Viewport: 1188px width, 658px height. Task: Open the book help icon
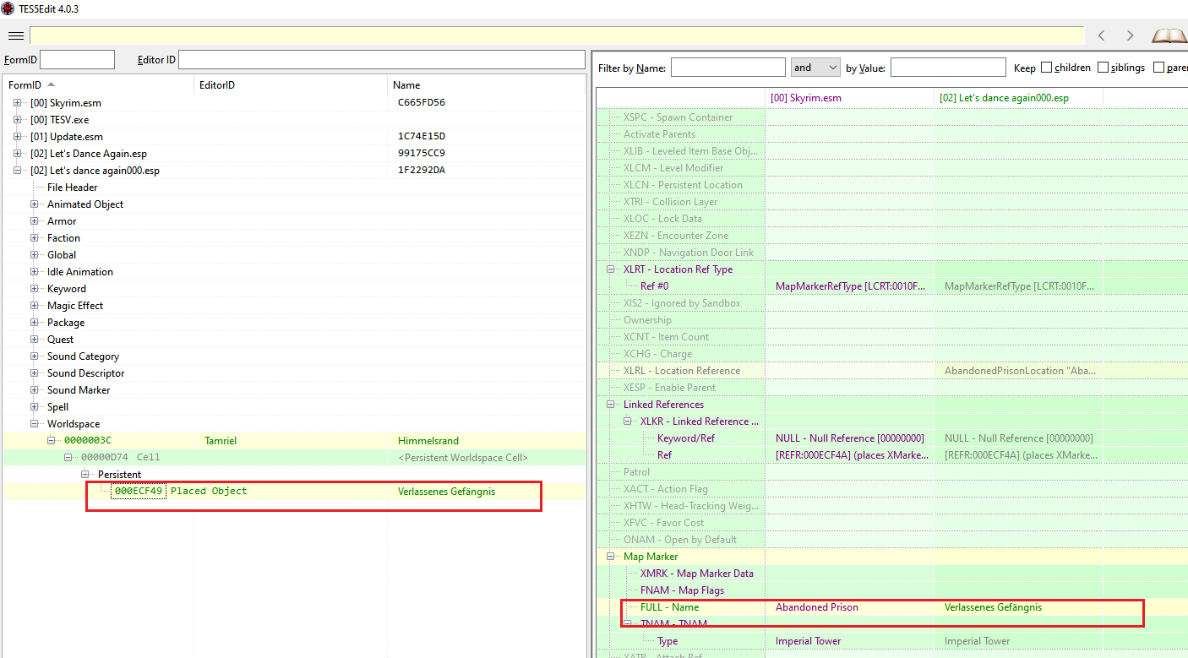[x=1169, y=35]
